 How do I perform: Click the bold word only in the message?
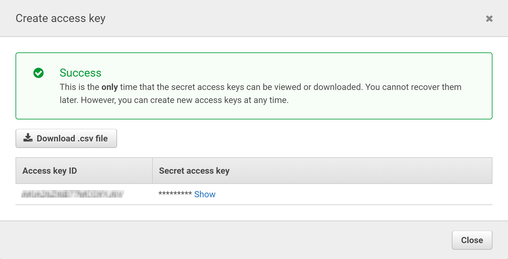pyautogui.click(x=110, y=87)
